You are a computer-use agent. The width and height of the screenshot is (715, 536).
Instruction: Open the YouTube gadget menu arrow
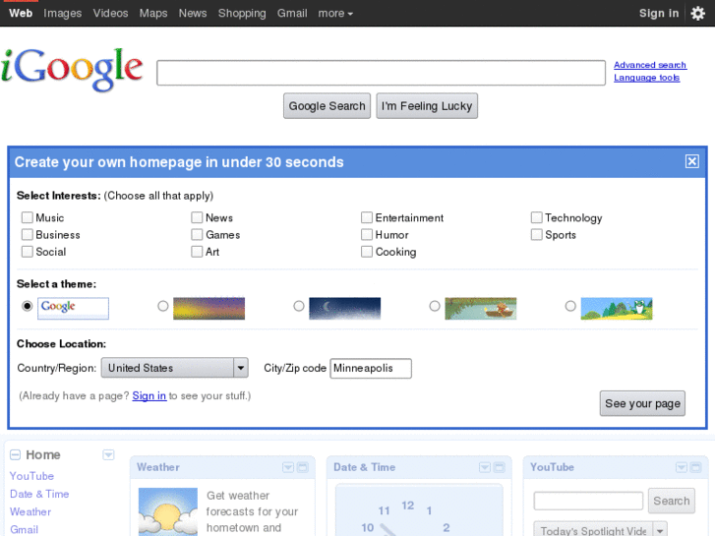pos(682,467)
